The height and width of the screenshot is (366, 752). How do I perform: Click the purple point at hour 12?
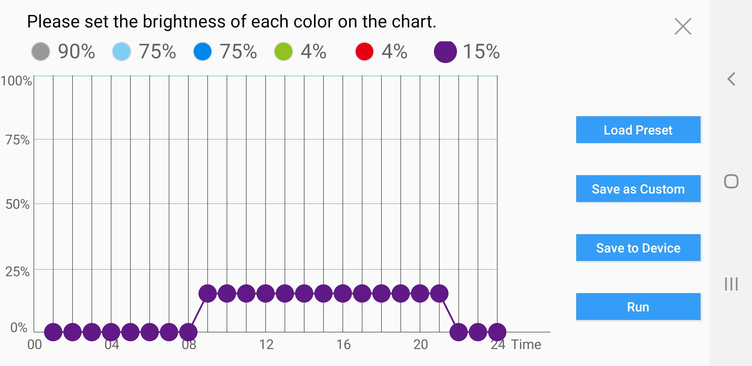click(x=266, y=293)
